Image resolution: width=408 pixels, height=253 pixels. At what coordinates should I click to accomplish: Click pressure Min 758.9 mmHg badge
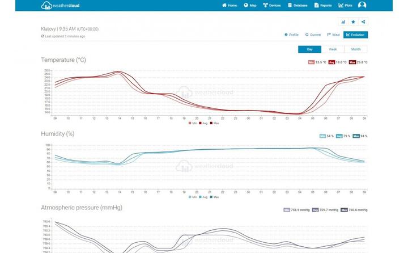point(296,210)
